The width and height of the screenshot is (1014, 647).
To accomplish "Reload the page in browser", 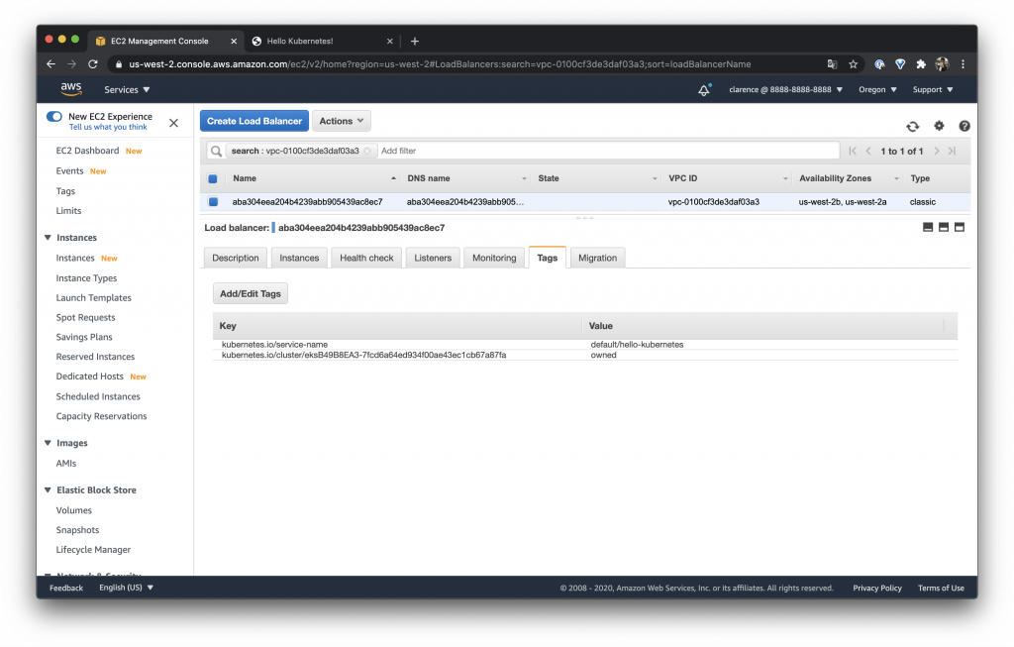I will pyautogui.click(x=92, y=64).
